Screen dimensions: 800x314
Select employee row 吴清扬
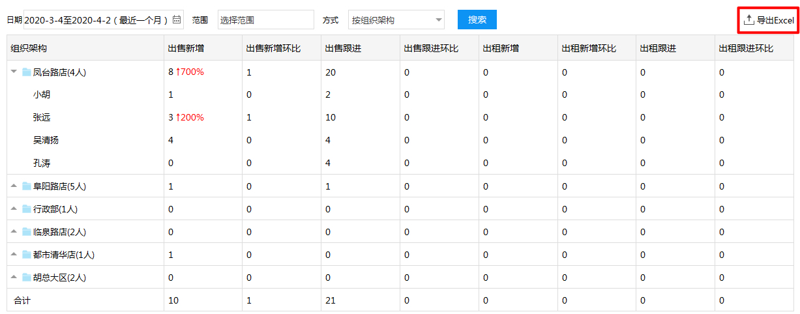click(400, 140)
